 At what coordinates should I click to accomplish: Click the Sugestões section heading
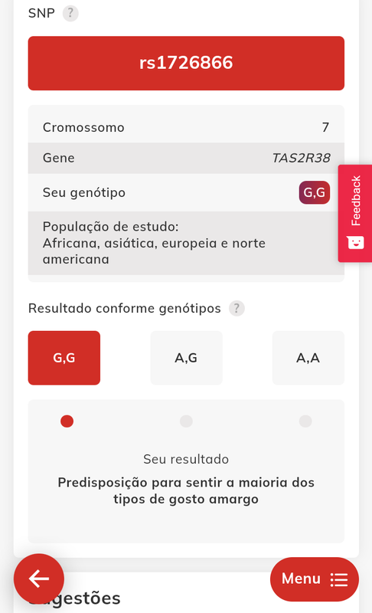coord(74,598)
